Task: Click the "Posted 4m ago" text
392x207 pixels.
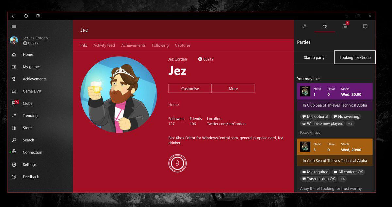Action: click(310, 133)
